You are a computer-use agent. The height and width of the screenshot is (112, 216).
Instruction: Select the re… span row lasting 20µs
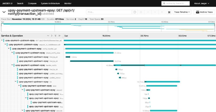tap(46, 107)
